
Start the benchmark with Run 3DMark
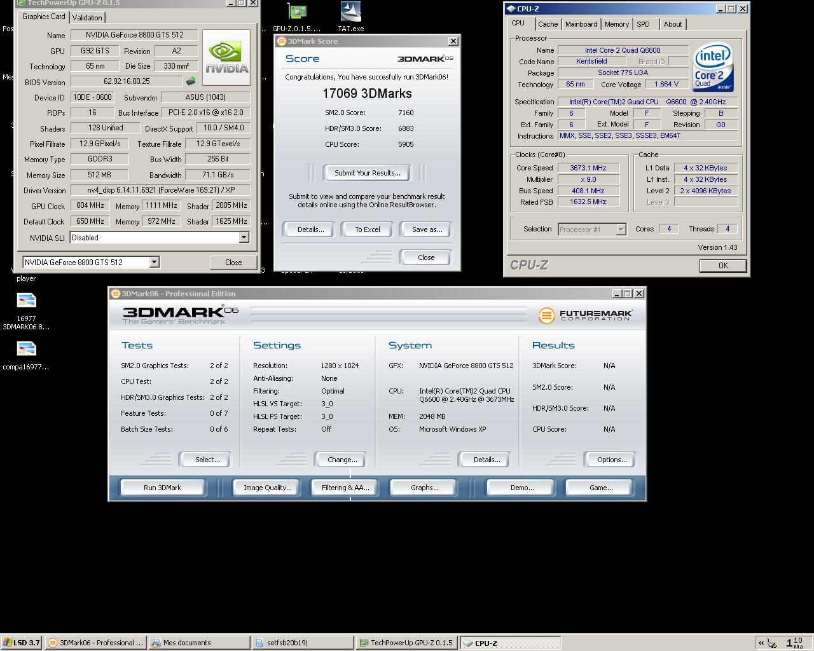point(162,488)
